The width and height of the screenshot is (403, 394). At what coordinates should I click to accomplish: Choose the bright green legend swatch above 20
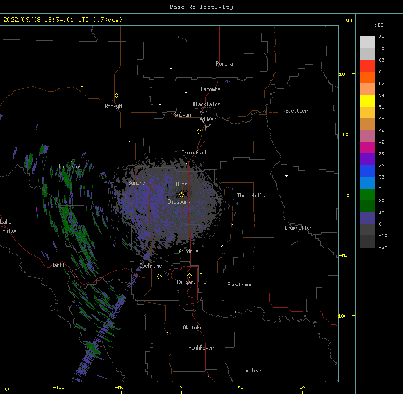(x=367, y=195)
